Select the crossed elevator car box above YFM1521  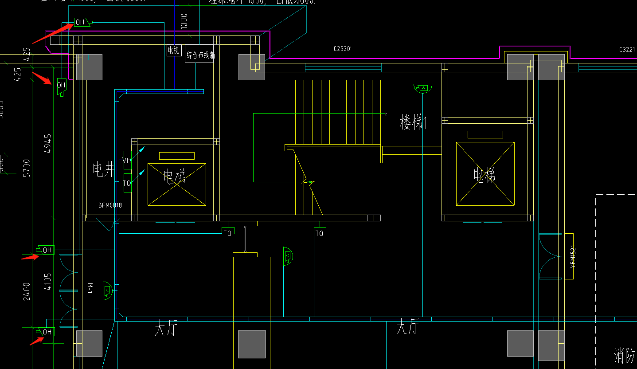pos(485,174)
